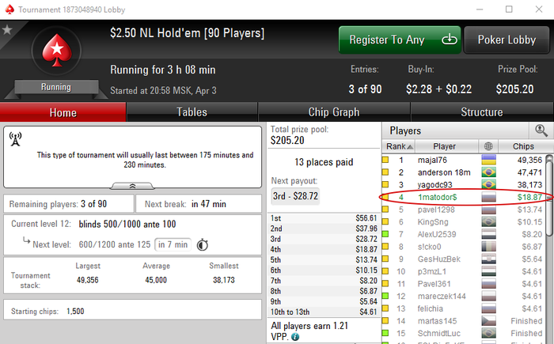Collapse the tournament info box with chevron
554x344 pixels.
click(132, 186)
